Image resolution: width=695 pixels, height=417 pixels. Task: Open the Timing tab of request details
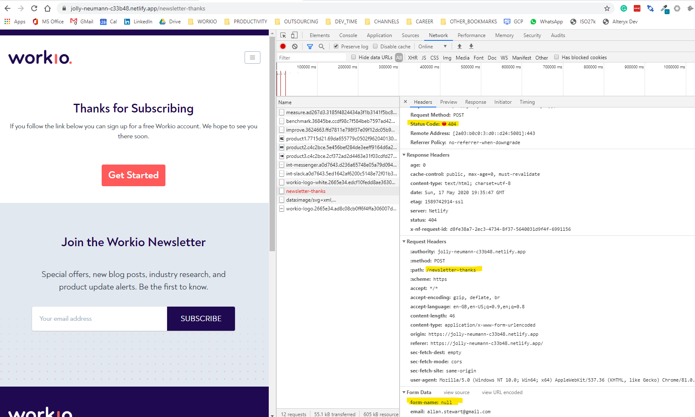click(527, 102)
